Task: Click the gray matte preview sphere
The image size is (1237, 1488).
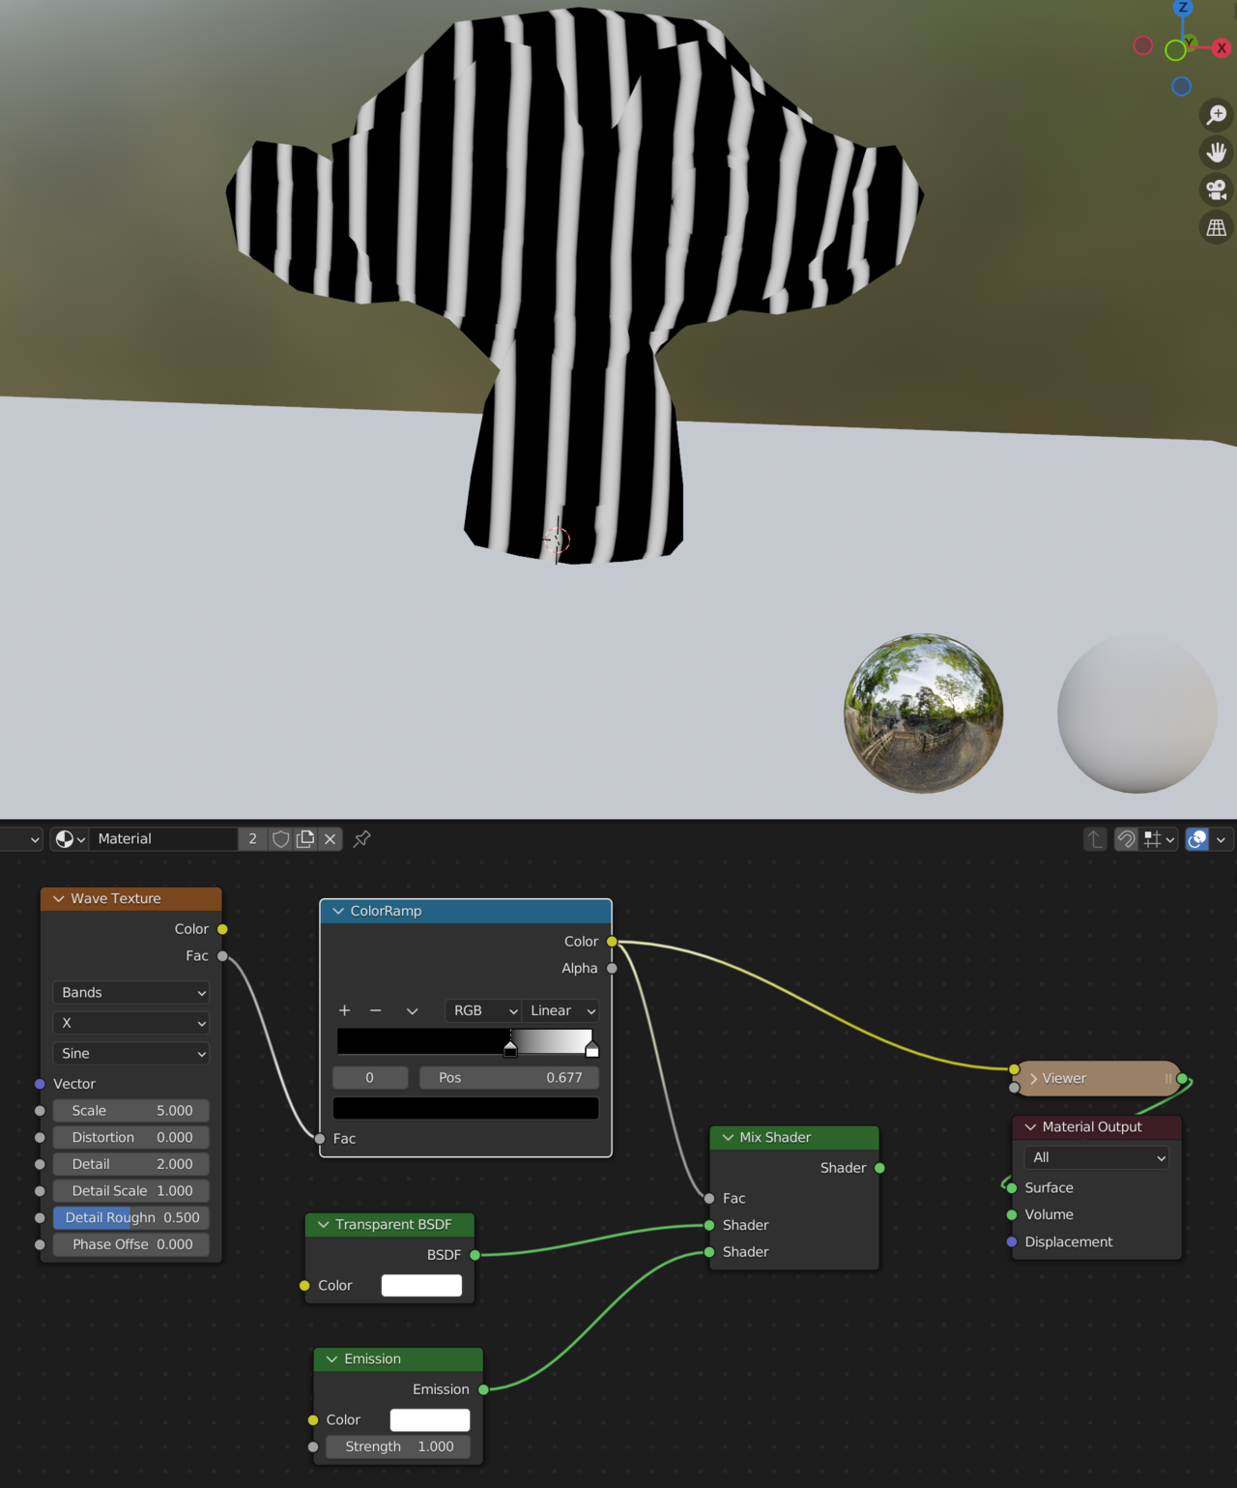Action: [x=1137, y=714]
